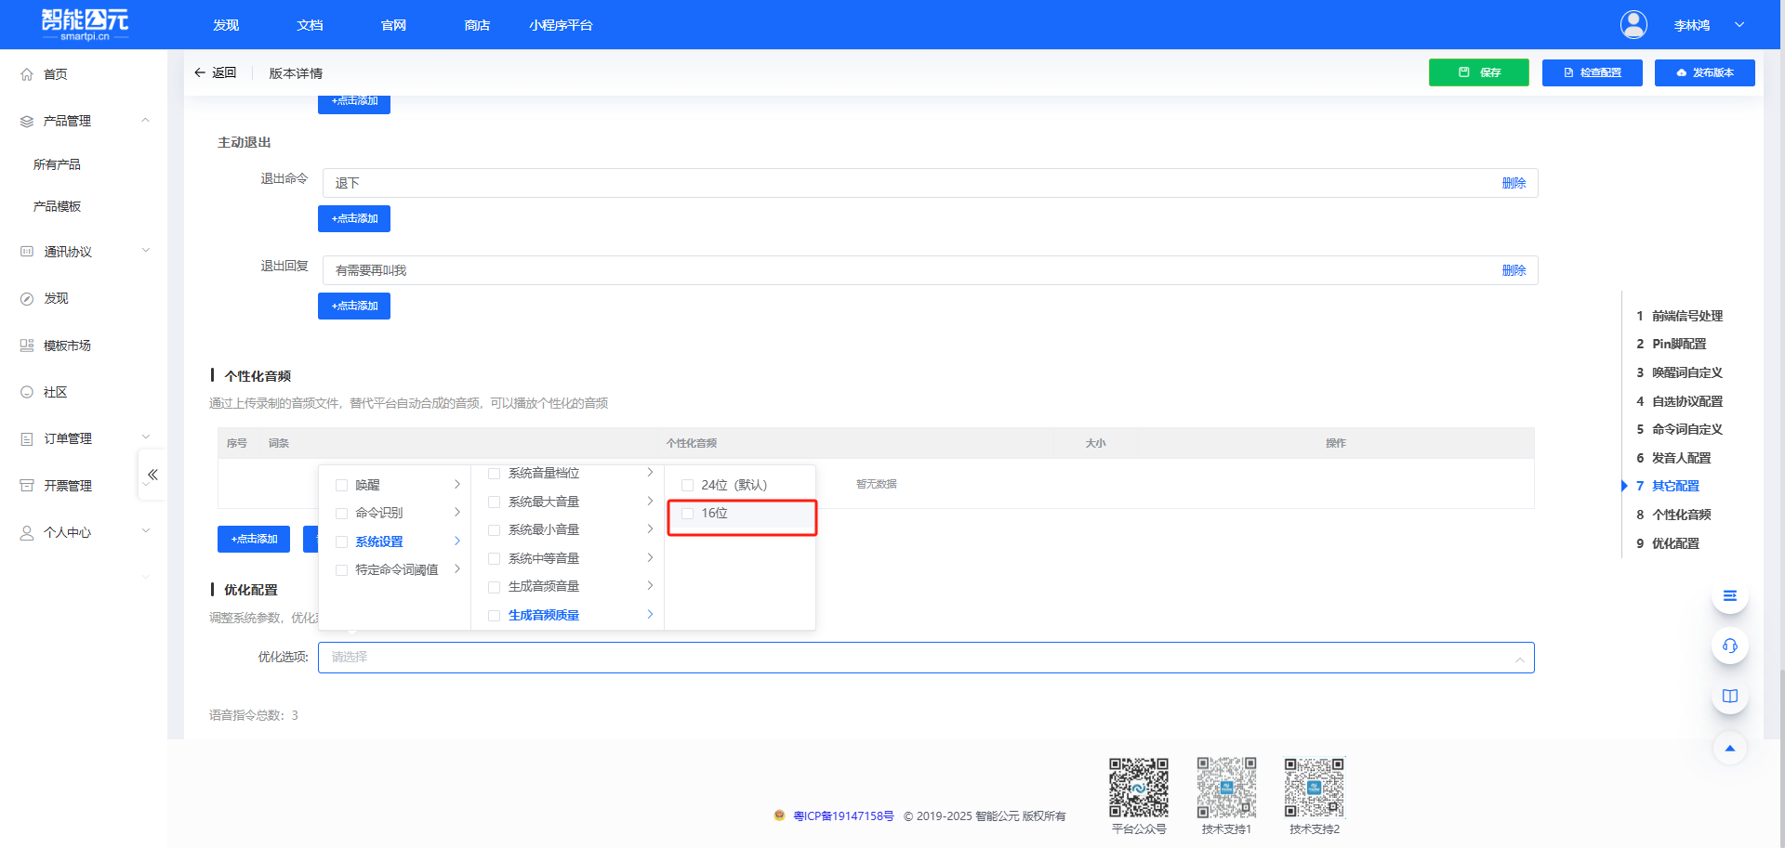Click the green 保存 button
The height and width of the screenshot is (848, 1785).
pyautogui.click(x=1478, y=72)
